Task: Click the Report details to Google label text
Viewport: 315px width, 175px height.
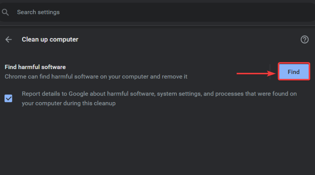Action: point(159,94)
